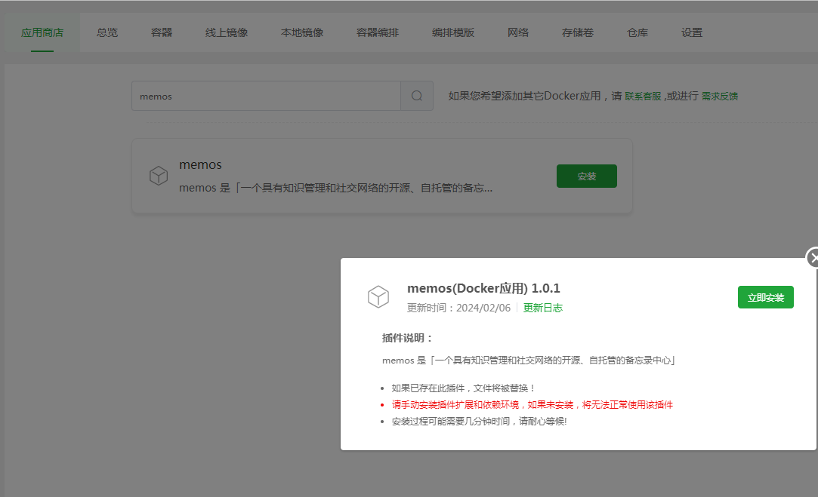Close the memos install dialog
Viewport: 818px width, 497px height.
point(813,258)
